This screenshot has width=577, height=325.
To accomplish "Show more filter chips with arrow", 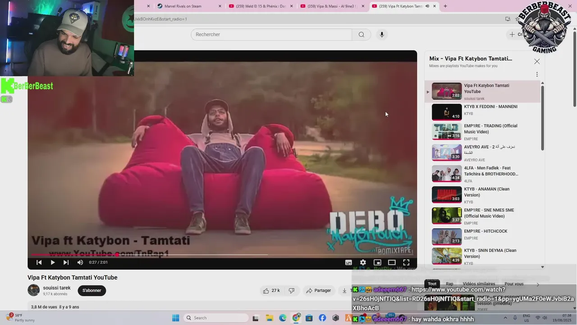I will pyautogui.click(x=537, y=284).
